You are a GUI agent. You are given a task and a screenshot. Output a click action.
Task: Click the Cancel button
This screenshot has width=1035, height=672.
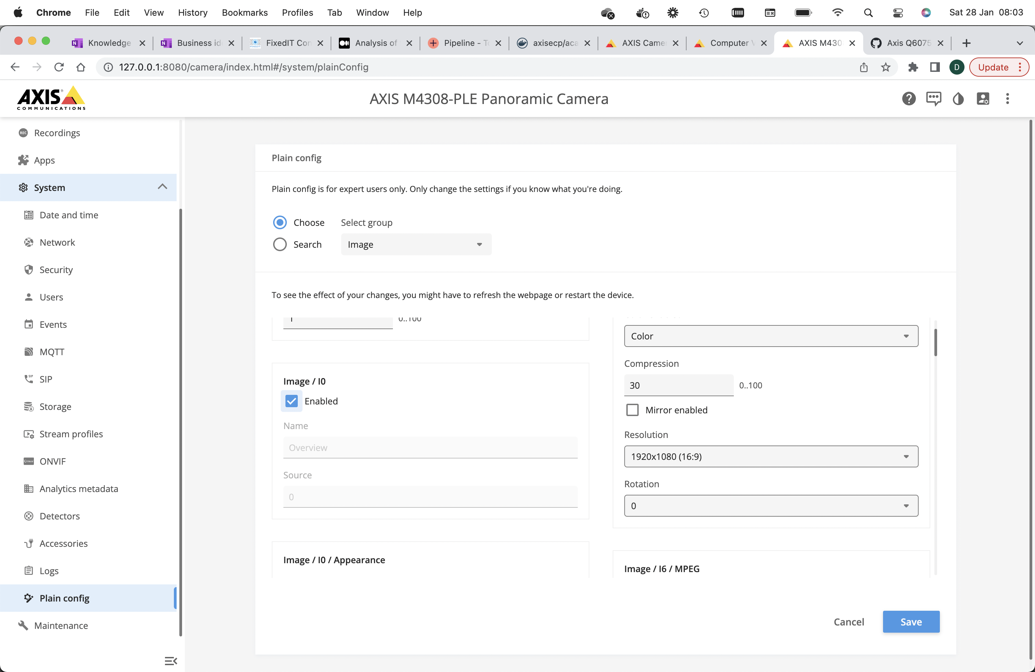tap(848, 622)
